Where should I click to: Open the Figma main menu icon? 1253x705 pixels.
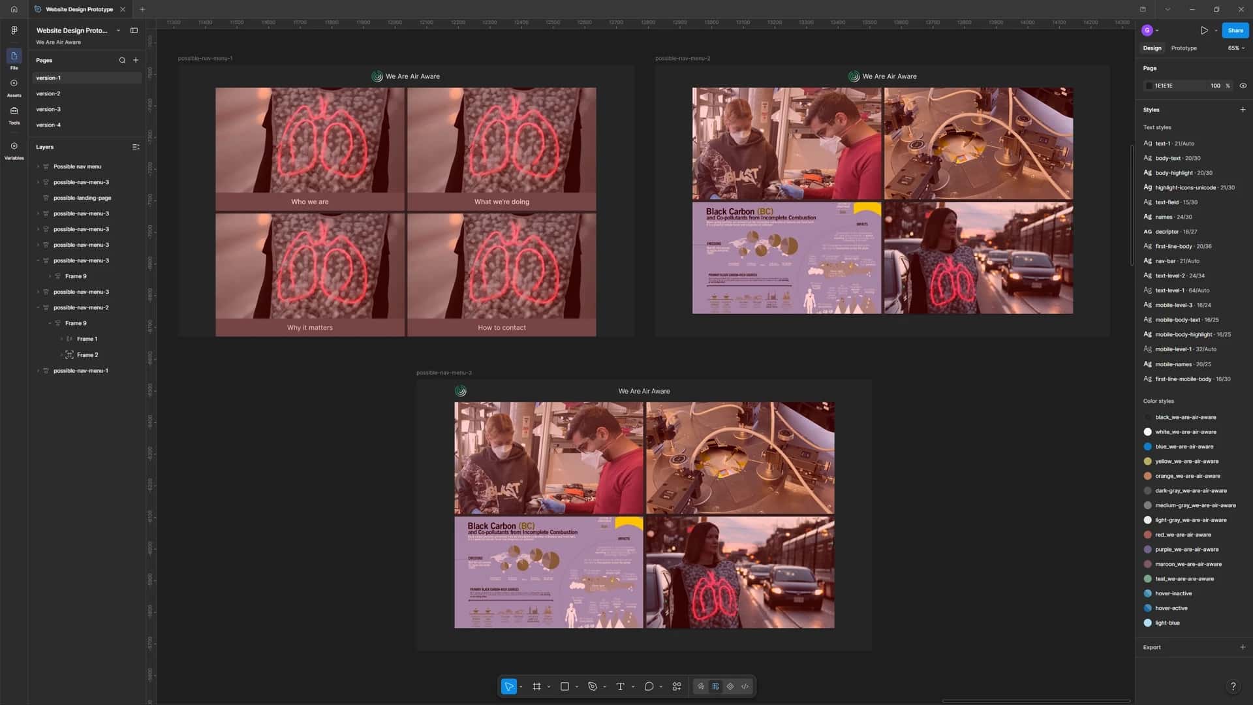(14, 30)
